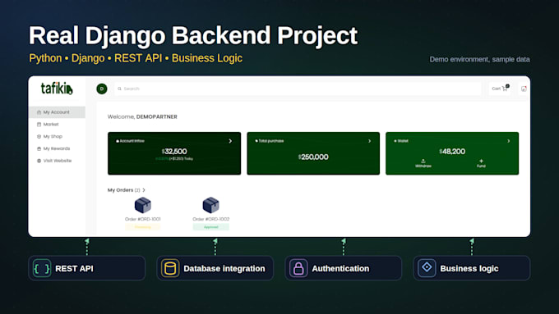559x314 pixels.
Task: Expand the Wallet card arrow
Action: tap(508, 141)
